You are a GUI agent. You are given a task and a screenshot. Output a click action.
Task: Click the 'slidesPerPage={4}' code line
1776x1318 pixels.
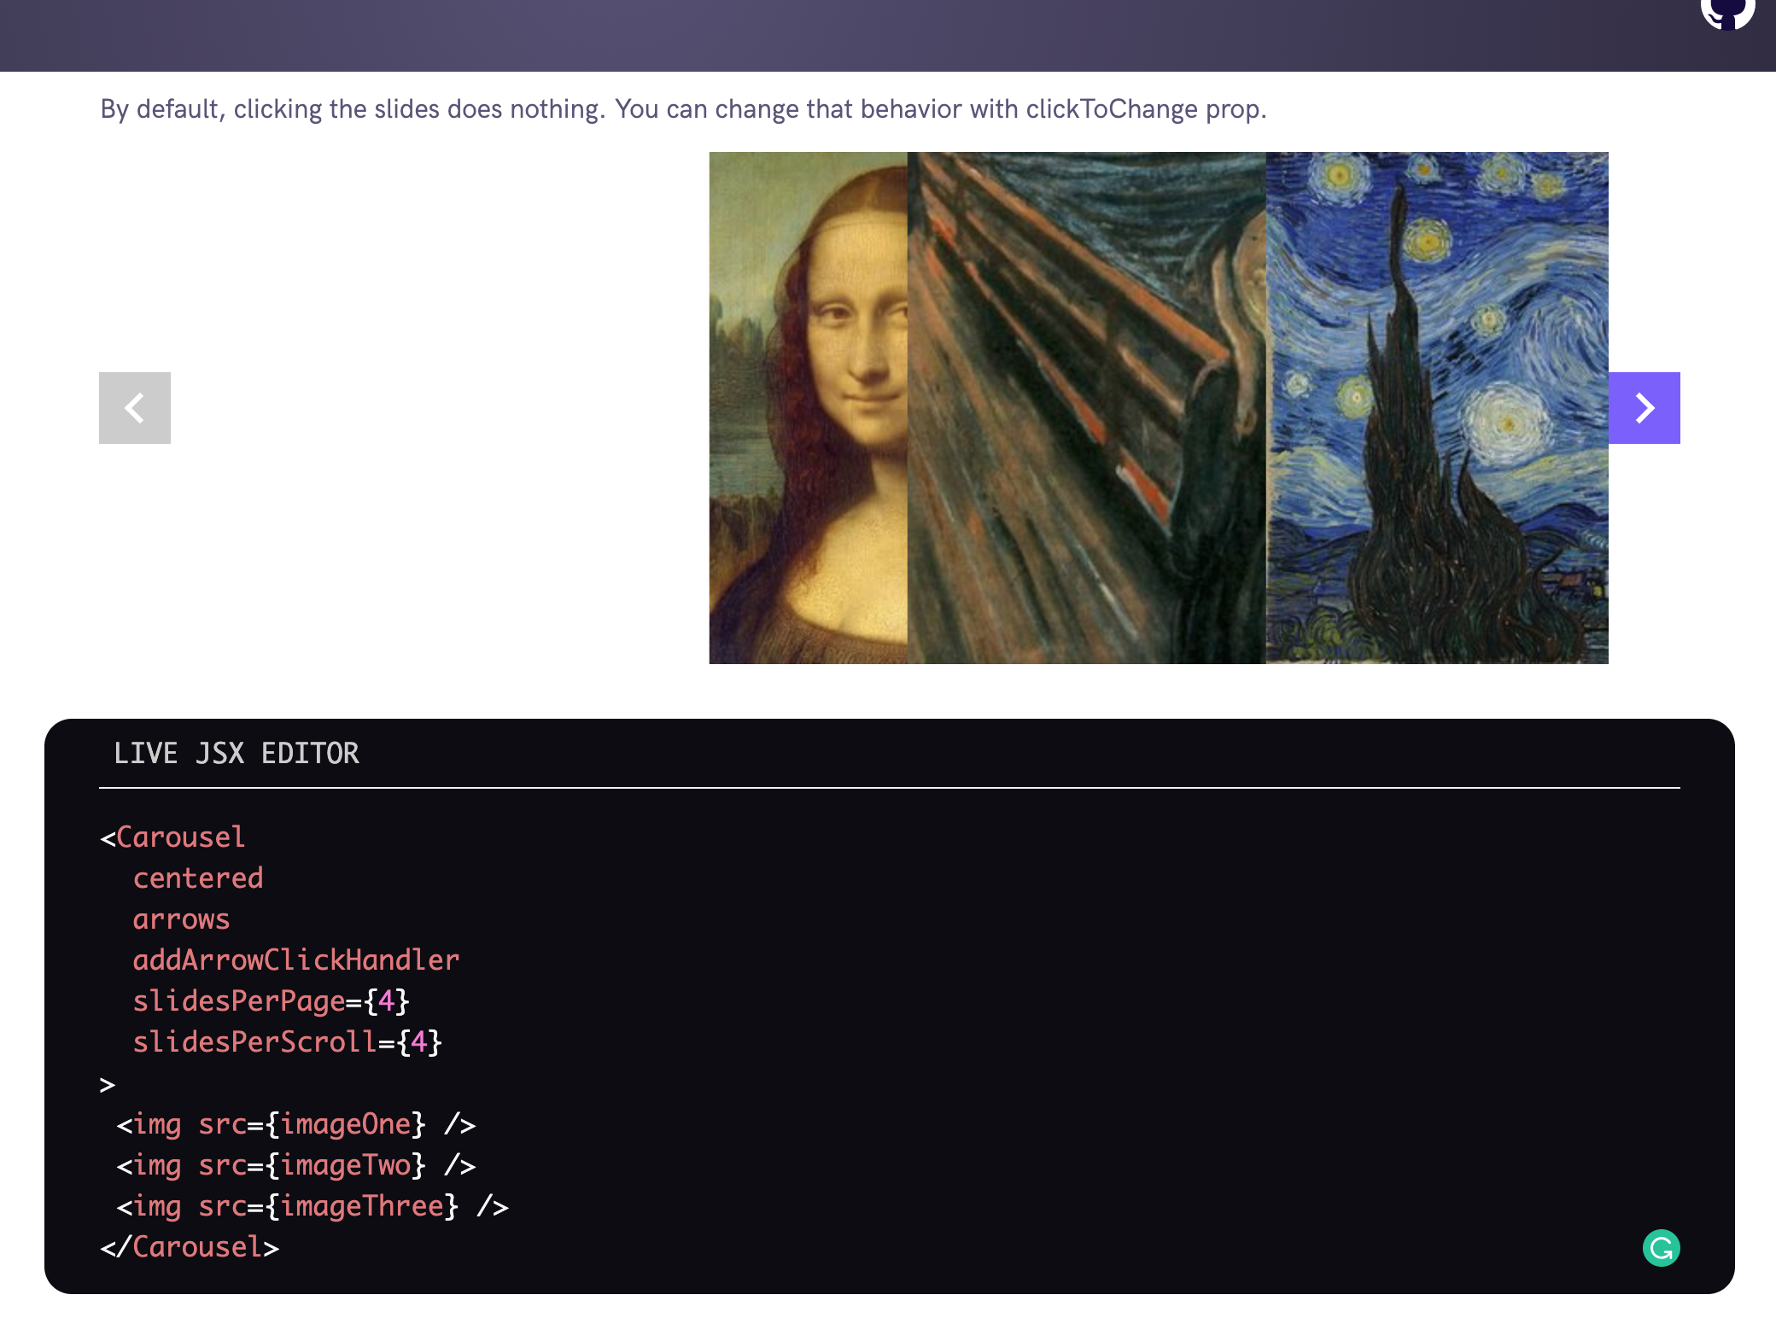click(x=272, y=1001)
